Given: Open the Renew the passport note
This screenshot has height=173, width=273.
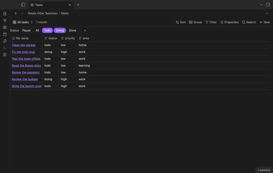Looking at the screenshot, I should coord(26,72).
